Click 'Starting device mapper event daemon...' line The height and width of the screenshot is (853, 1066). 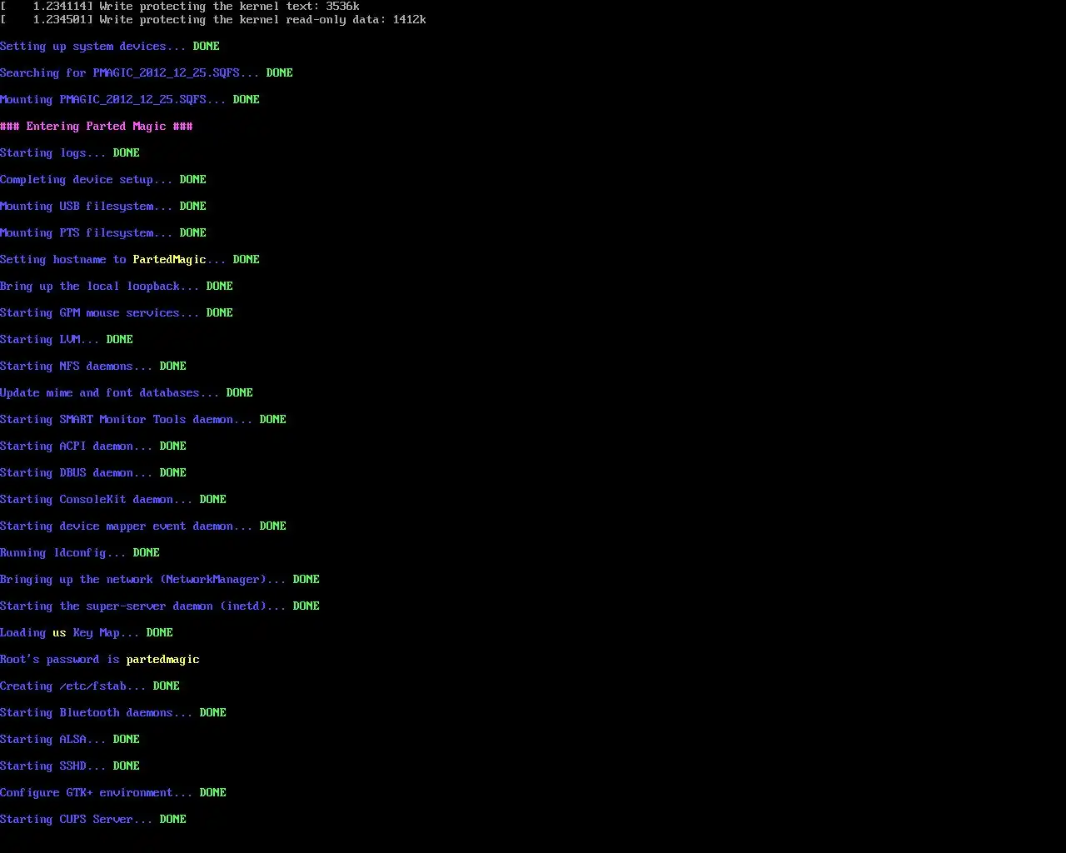143,526
